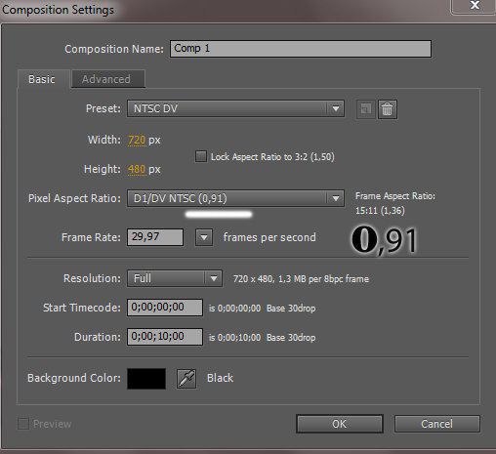Screen dimensions: 496x454
Task: Select the Basic tab
Action: click(x=43, y=79)
